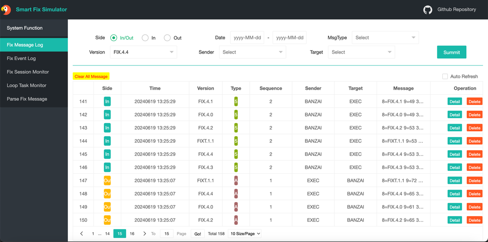Click the start date field
The image size is (488, 242).
coord(247,38)
